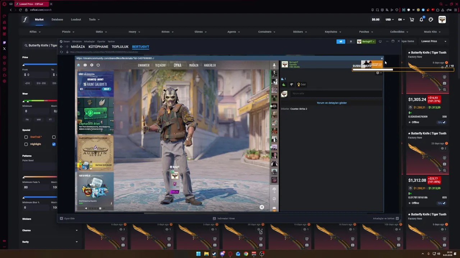Switch to the Loadout tab
460x258 pixels.
point(76,19)
